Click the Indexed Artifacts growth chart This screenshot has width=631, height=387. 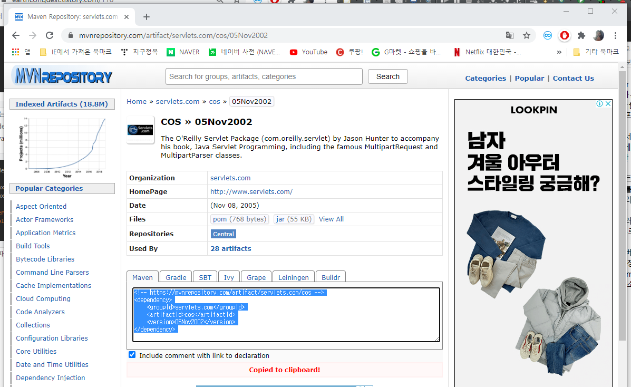(x=63, y=147)
